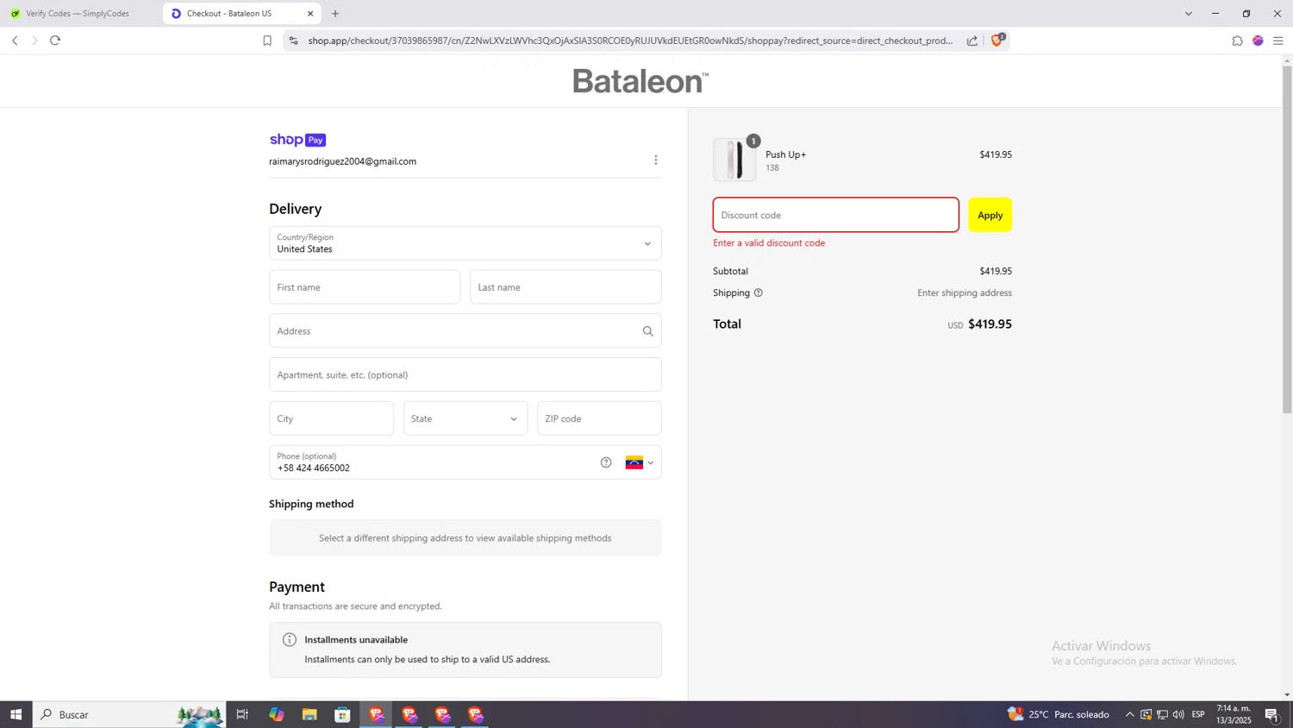This screenshot has width=1293, height=728.
Task: Open the phone country flag selector
Action: tap(640, 463)
